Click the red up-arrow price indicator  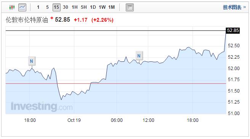(x=52, y=18)
